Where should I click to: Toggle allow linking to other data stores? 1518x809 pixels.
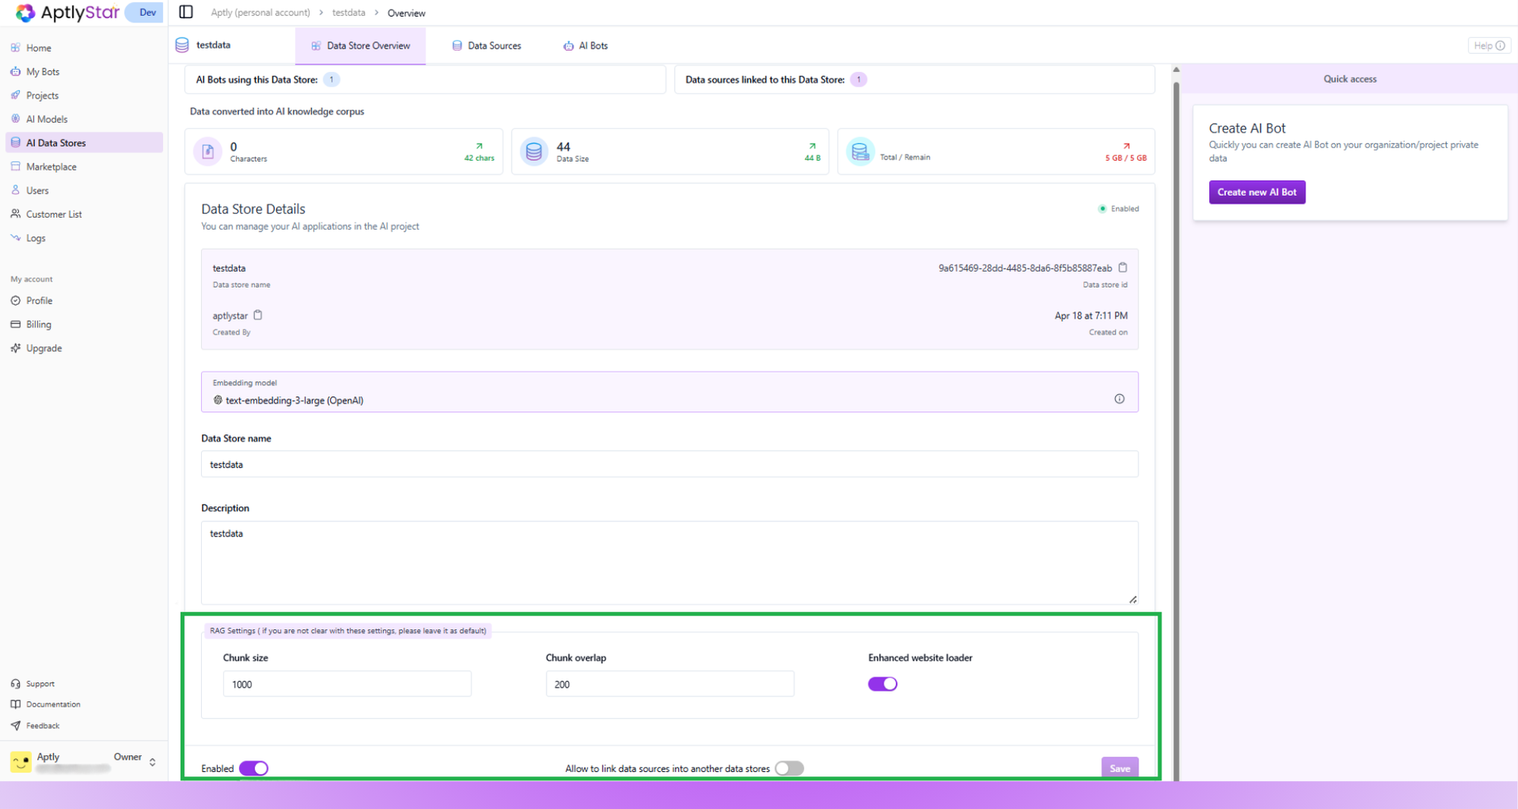tap(789, 768)
